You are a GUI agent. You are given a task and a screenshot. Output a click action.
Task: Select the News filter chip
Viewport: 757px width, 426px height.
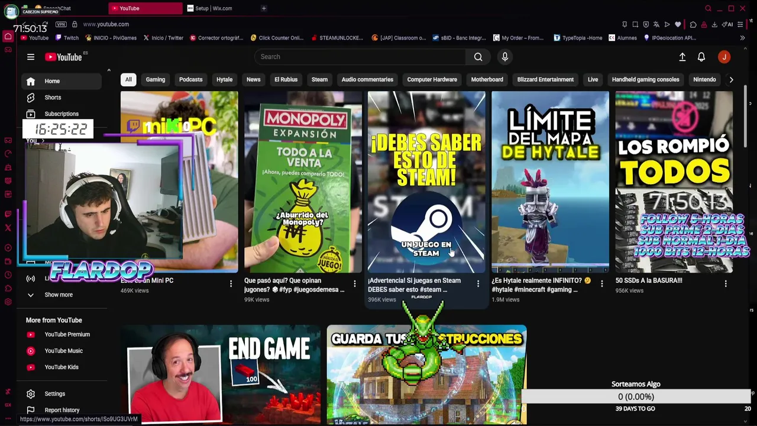click(x=253, y=79)
